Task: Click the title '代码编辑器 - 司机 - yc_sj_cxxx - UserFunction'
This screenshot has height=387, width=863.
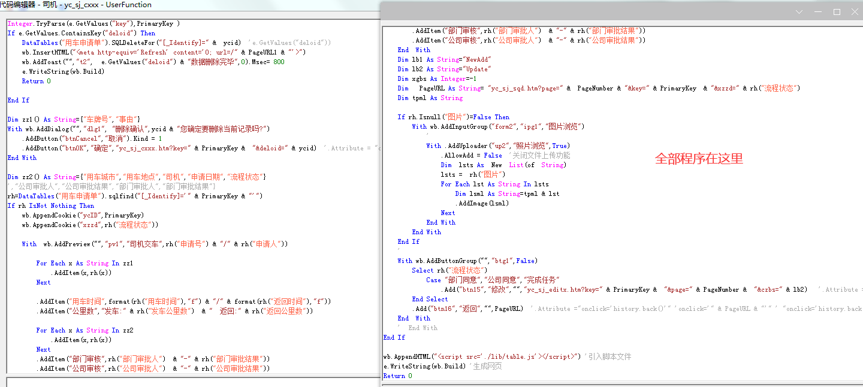Action: pos(76,4)
